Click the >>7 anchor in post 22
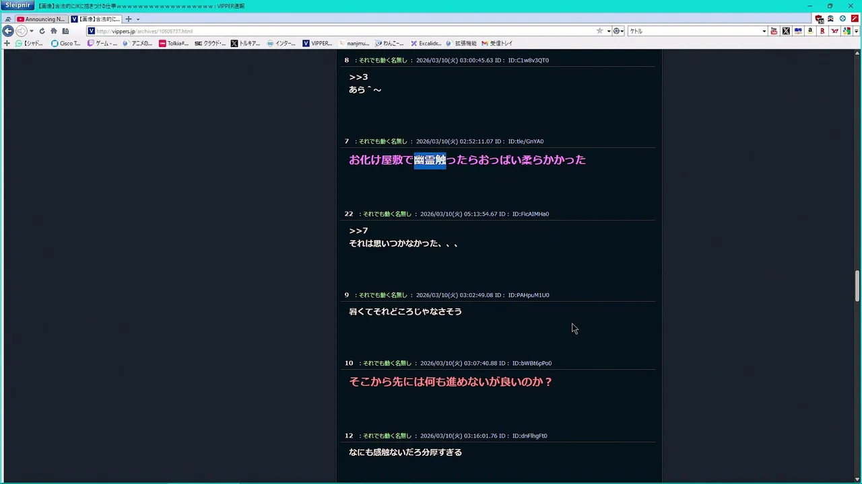 tap(358, 231)
